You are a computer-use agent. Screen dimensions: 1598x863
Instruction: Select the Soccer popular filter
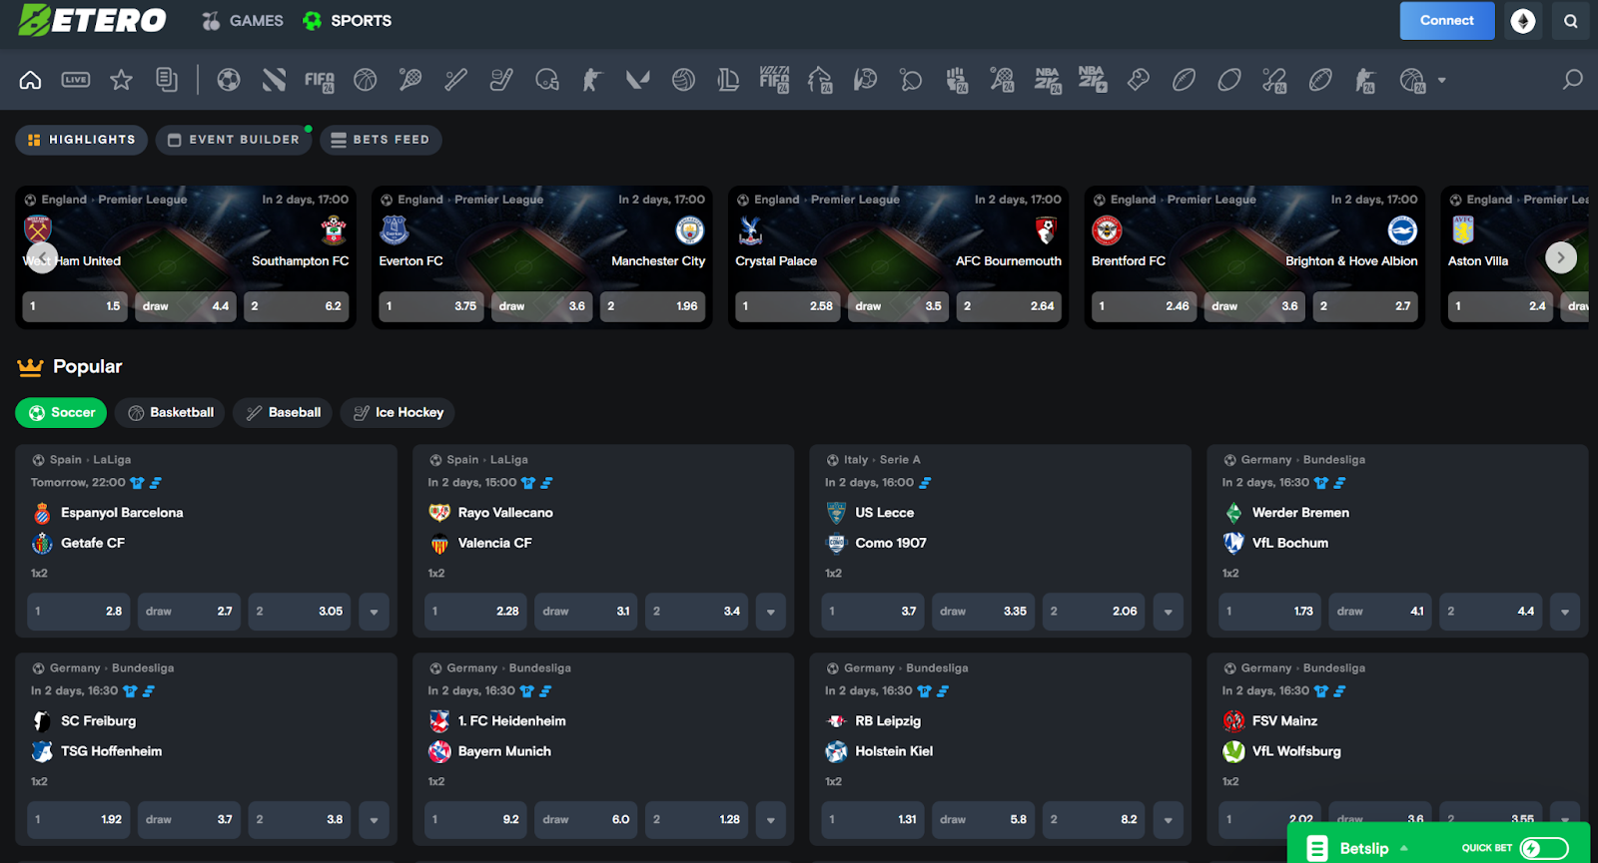61,412
